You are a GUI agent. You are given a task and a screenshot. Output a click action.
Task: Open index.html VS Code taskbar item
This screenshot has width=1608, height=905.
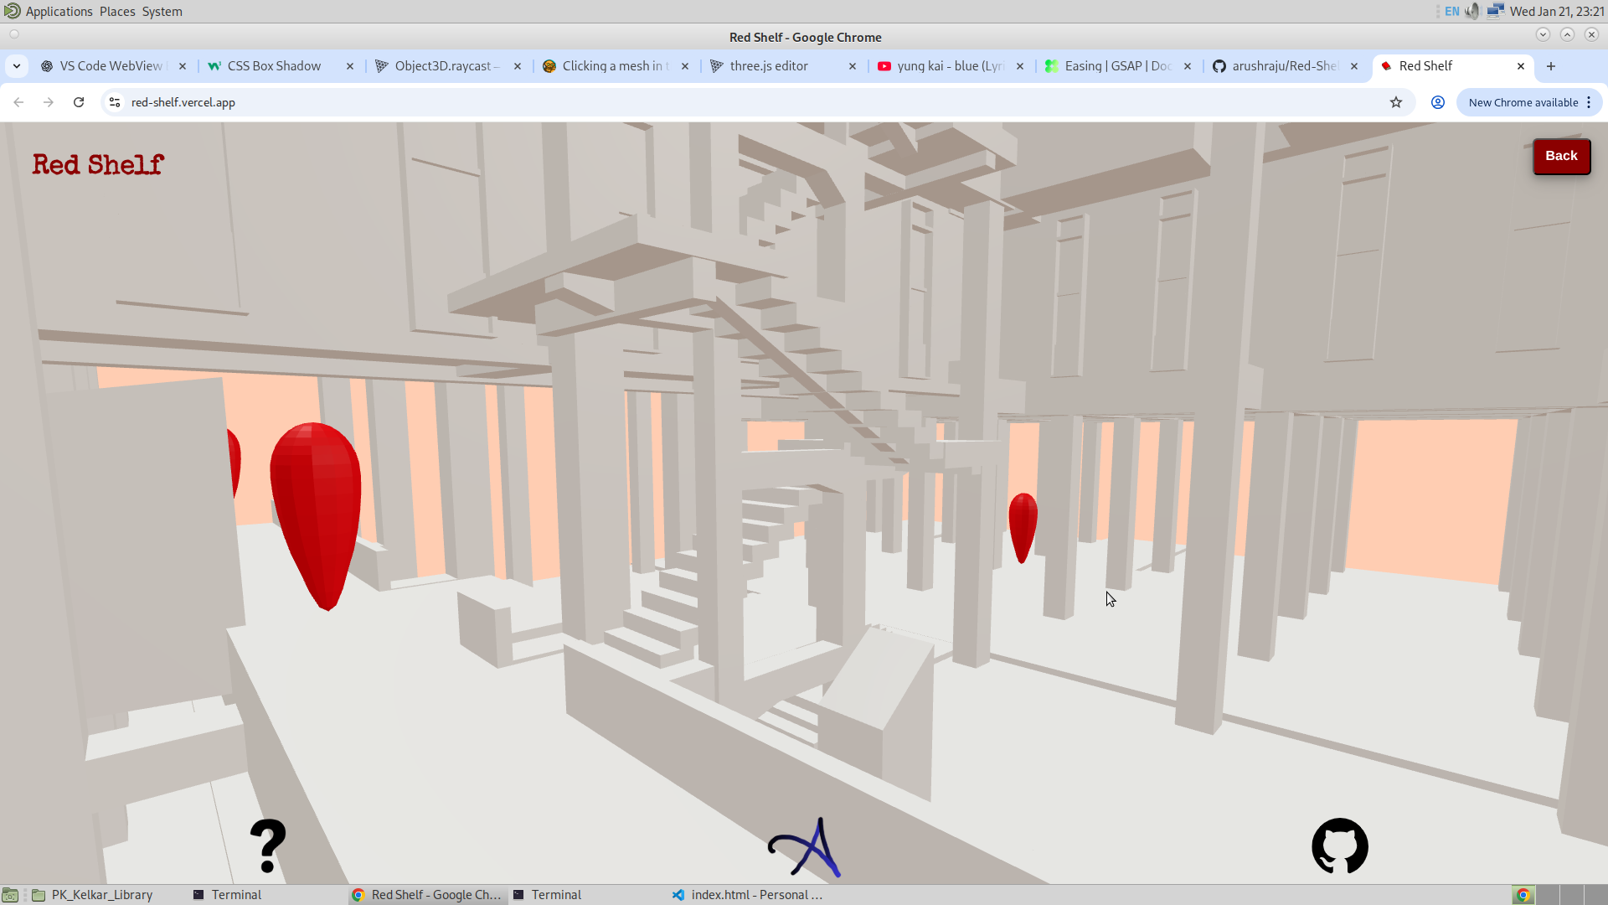[x=748, y=895]
